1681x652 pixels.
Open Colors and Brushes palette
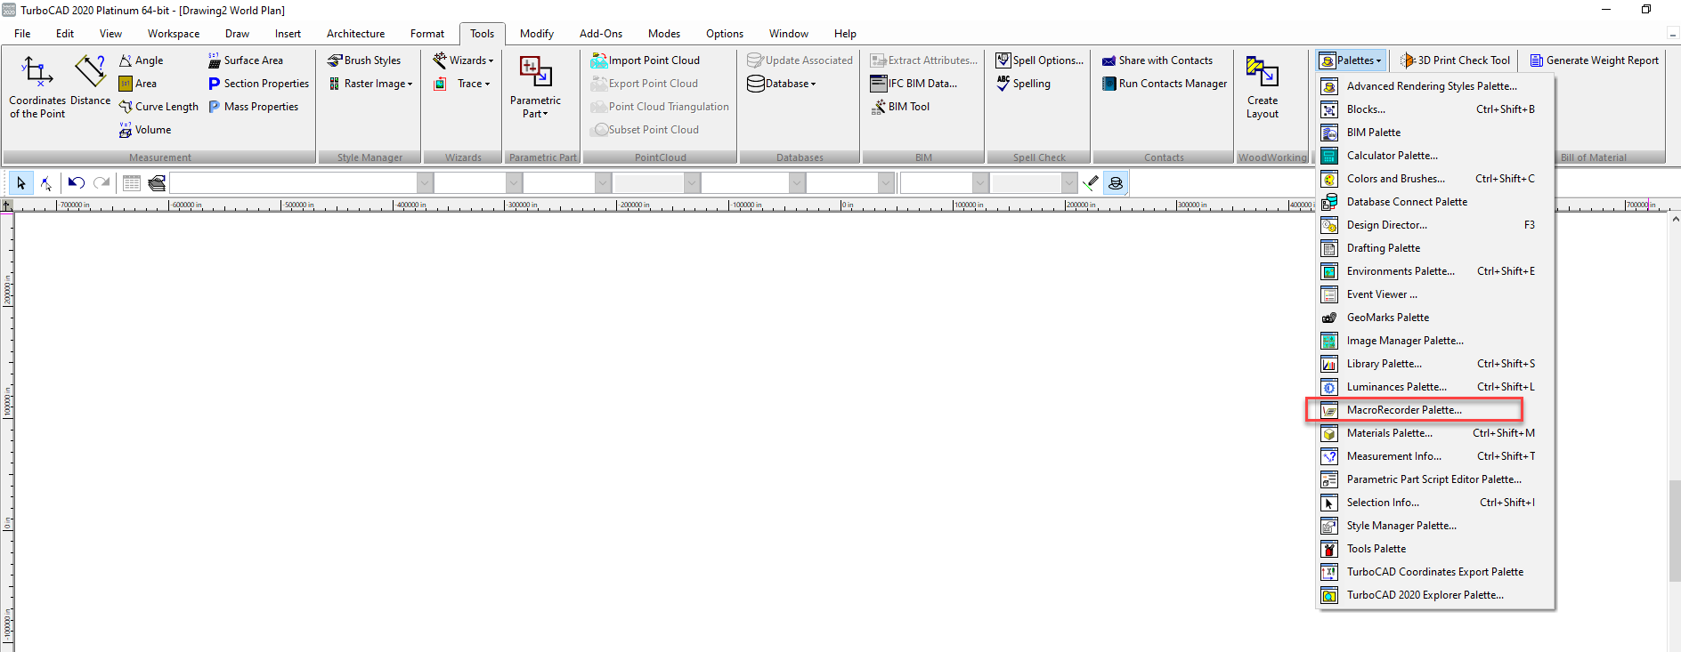(1435, 179)
